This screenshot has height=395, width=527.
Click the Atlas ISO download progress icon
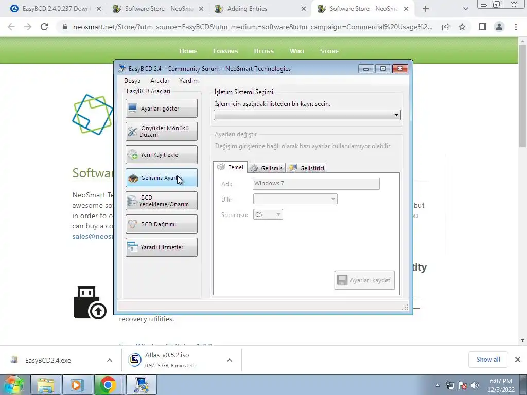[x=135, y=360]
